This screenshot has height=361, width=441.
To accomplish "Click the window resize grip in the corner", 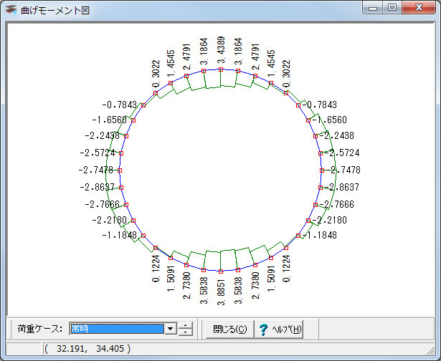I will click(x=430, y=350).
